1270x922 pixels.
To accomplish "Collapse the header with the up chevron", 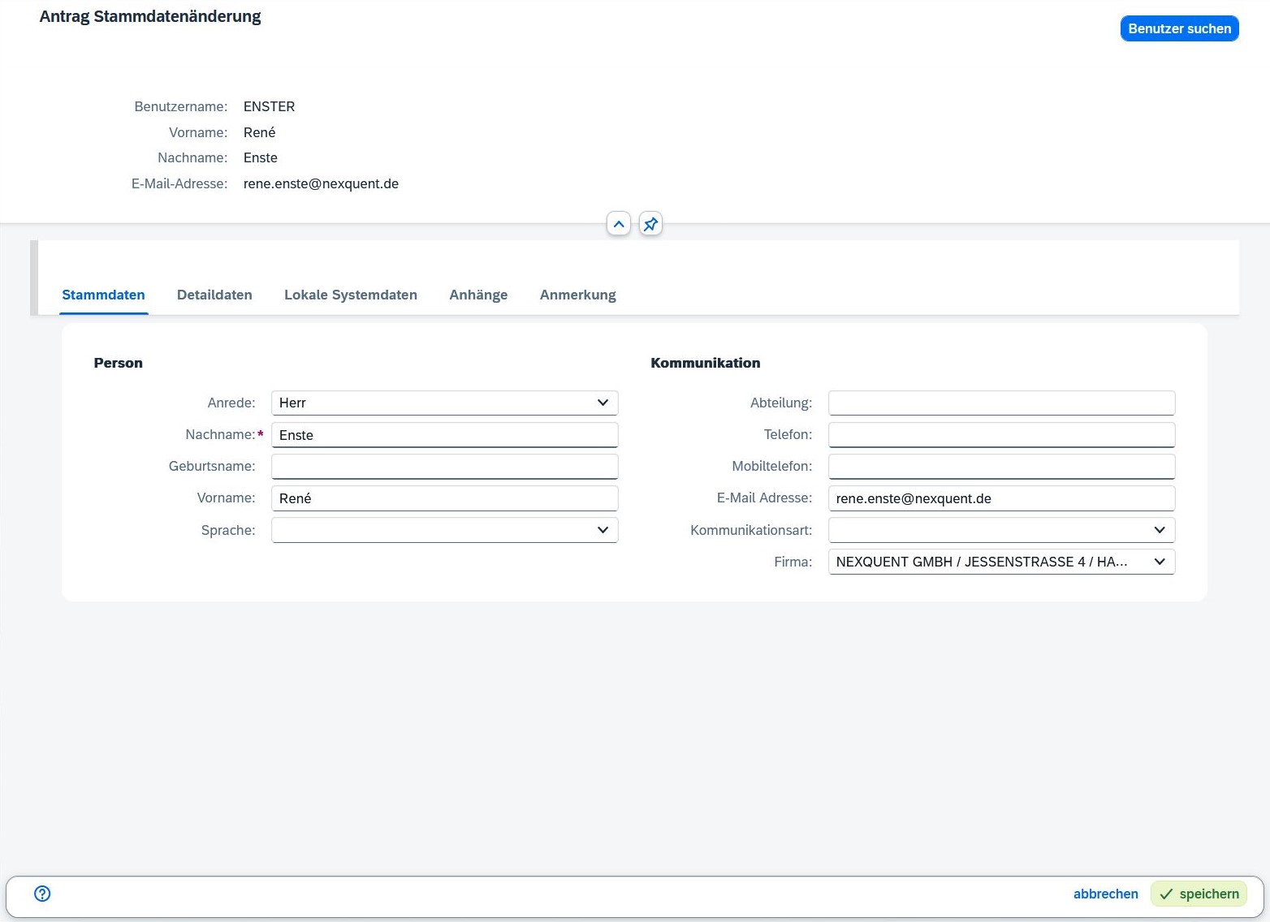I will 619,224.
